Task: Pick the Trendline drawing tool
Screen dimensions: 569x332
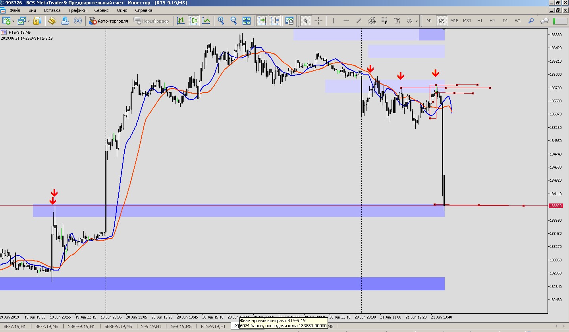Action: coord(359,21)
